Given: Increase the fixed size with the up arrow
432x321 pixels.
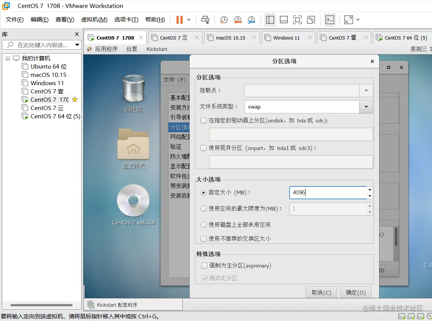Looking at the screenshot, I should [x=370, y=190].
